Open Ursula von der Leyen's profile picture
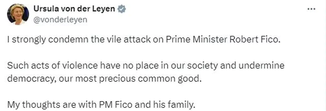 tap(18, 14)
